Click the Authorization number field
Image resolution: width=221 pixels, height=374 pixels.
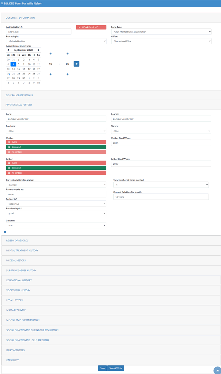(38, 32)
